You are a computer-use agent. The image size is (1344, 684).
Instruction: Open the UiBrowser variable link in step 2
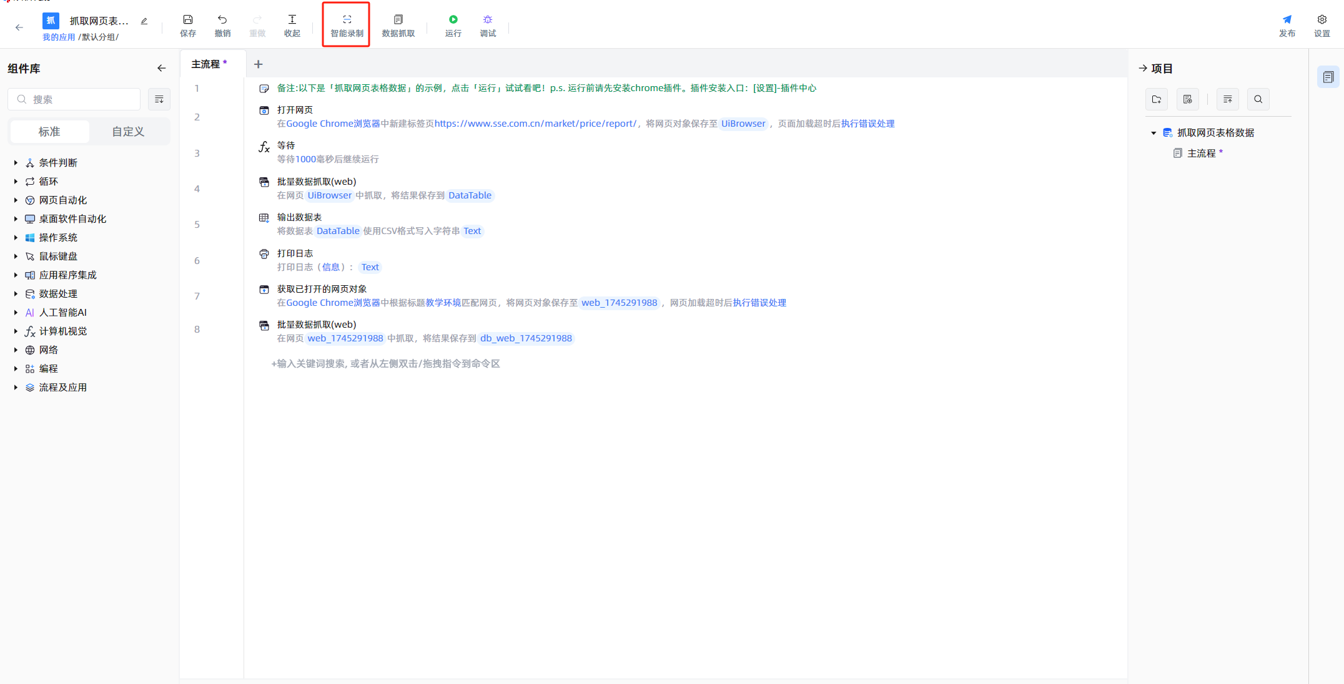click(x=743, y=123)
